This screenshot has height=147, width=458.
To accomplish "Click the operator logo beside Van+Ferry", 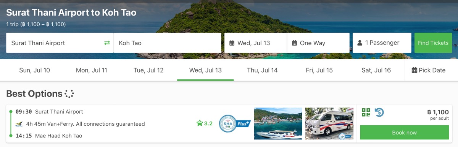I will coord(19,124).
